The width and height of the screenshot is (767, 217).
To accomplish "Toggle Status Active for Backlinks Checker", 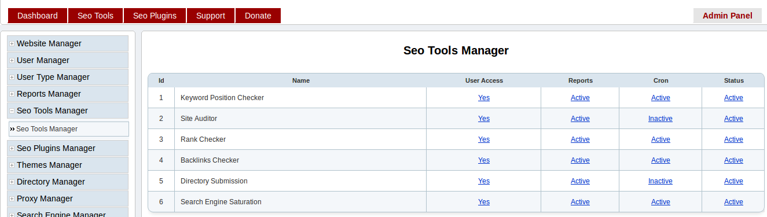I will pyautogui.click(x=733, y=160).
